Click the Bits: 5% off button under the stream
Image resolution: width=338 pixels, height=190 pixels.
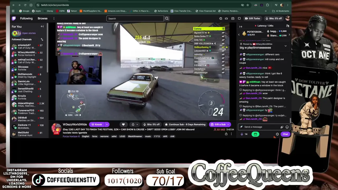[152, 125]
